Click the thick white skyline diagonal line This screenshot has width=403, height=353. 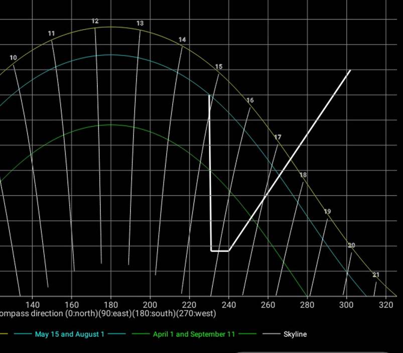[290, 160]
